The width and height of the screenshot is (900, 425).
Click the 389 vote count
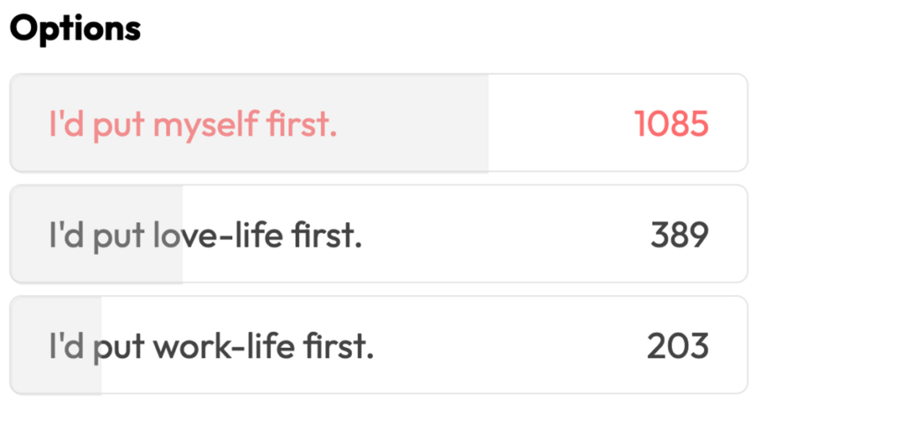(x=679, y=235)
